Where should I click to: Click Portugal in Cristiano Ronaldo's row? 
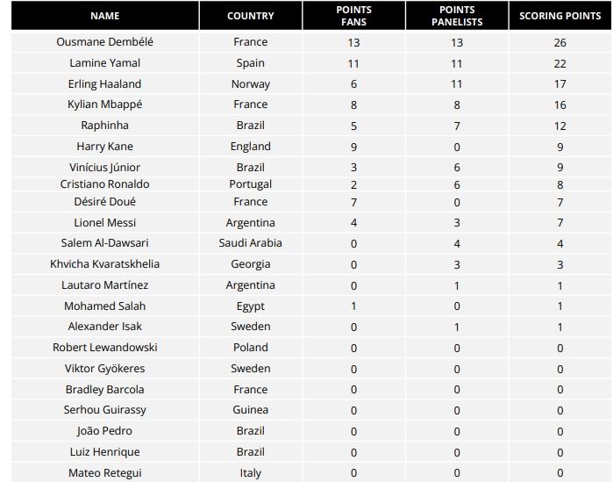(250, 184)
